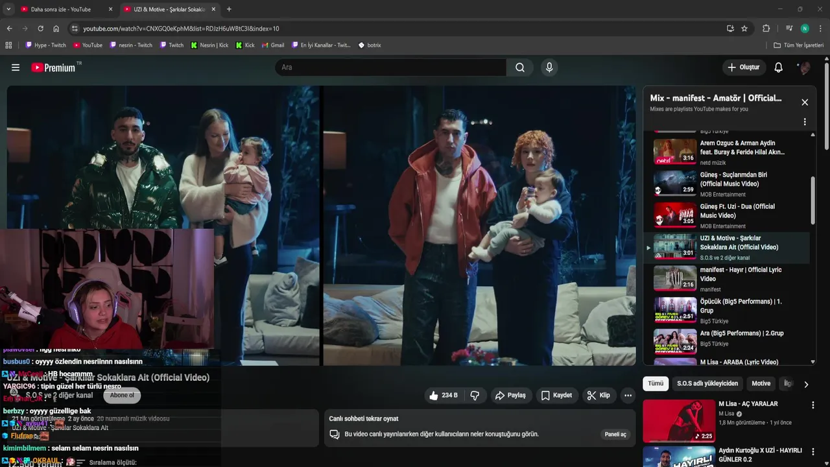Open the tab search dropdown
This screenshot has height=467, width=830.
click(8, 9)
